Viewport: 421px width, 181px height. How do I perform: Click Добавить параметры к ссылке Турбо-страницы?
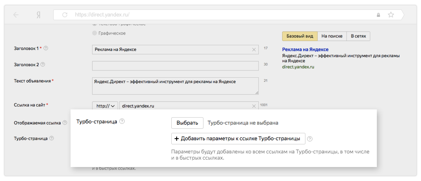[238, 139]
